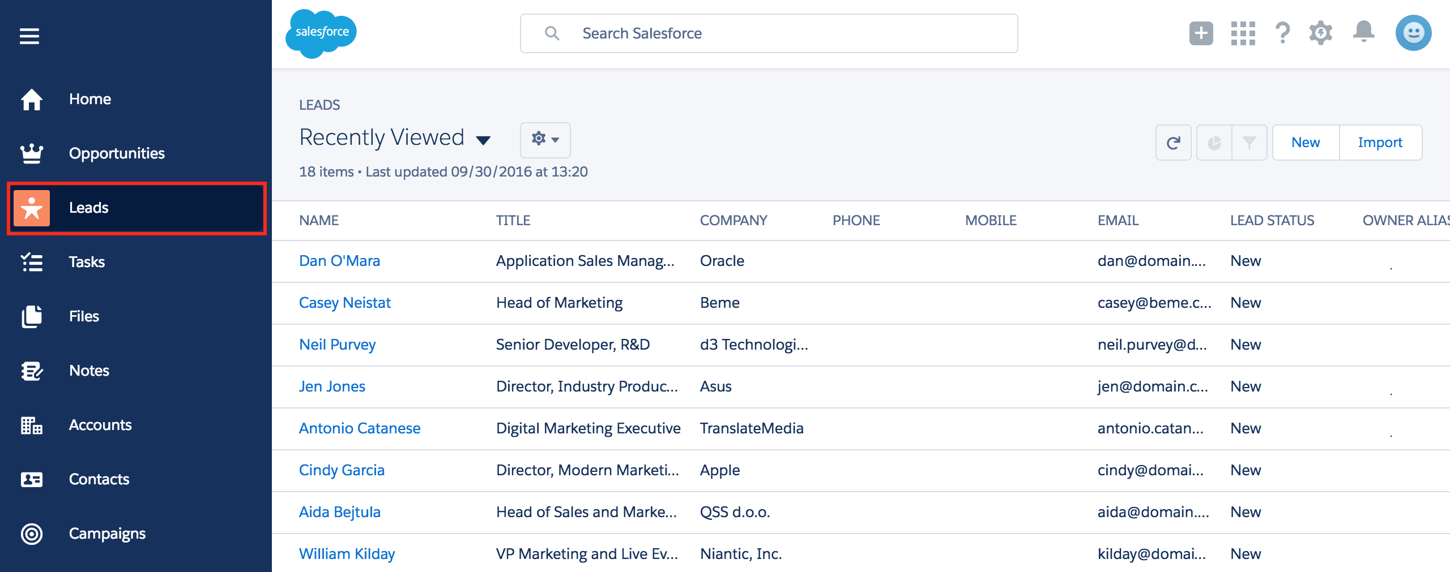Create a lead with the New button

pyautogui.click(x=1305, y=142)
